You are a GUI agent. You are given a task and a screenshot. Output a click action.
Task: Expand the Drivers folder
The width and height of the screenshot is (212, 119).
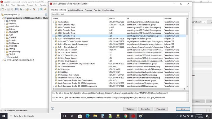[5, 29]
